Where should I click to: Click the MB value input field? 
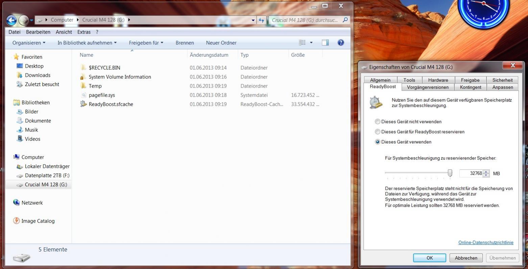471,173
